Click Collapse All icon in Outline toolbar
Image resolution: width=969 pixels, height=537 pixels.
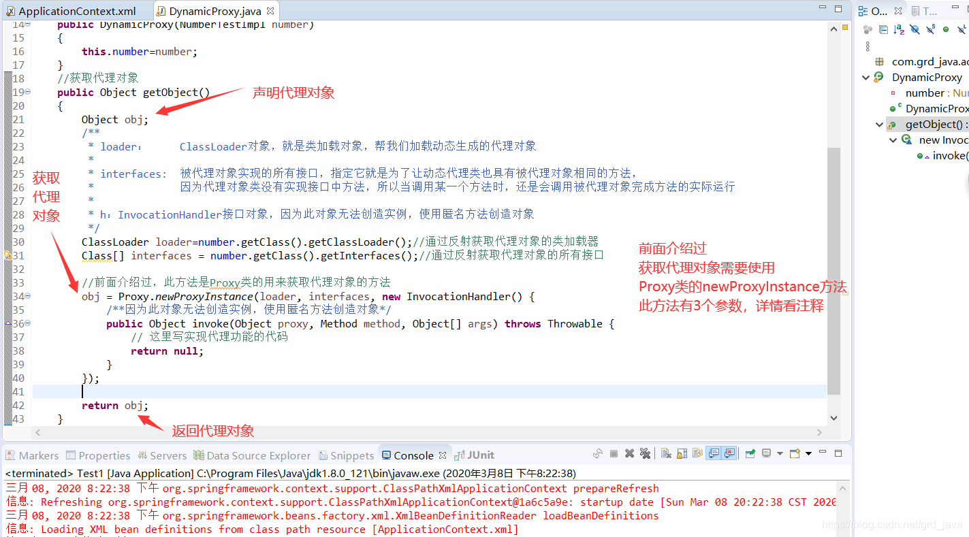(x=883, y=29)
